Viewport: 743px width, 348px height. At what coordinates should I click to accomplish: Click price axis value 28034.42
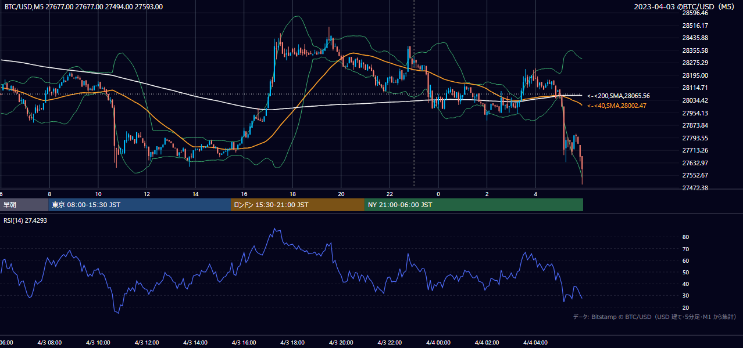tap(695, 100)
